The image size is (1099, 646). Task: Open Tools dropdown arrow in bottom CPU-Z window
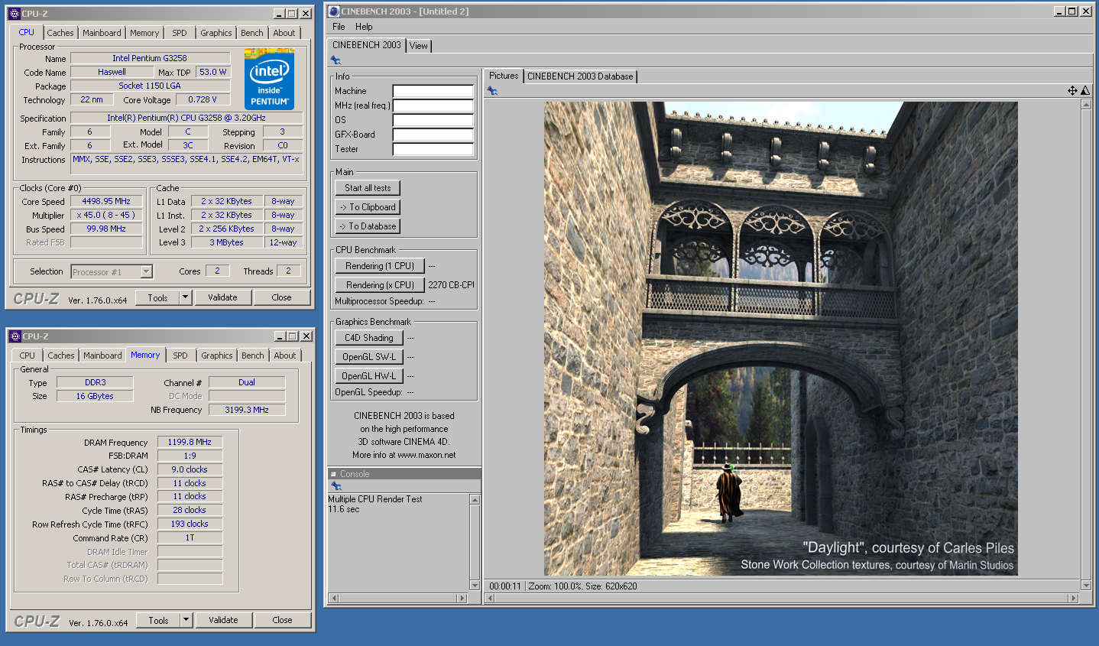pyautogui.click(x=186, y=620)
